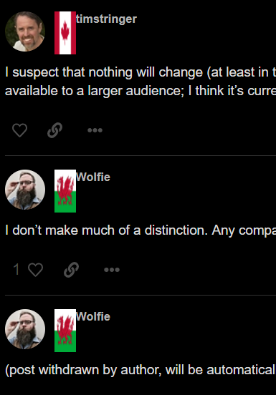The height and width of the screenshot is (395, 276).
Task: View who liked via the count 1
Action: pos(16,269)
